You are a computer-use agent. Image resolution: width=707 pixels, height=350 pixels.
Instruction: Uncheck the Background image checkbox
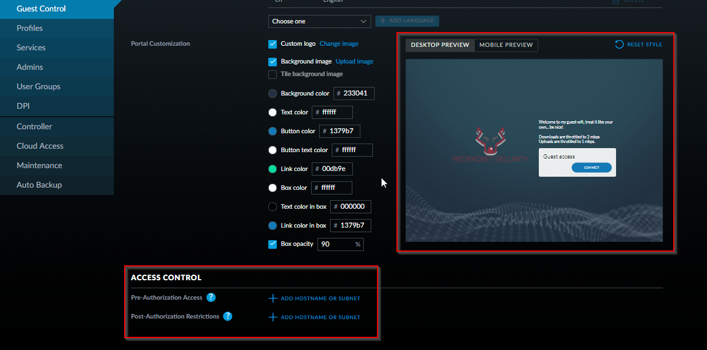(273, 62)
